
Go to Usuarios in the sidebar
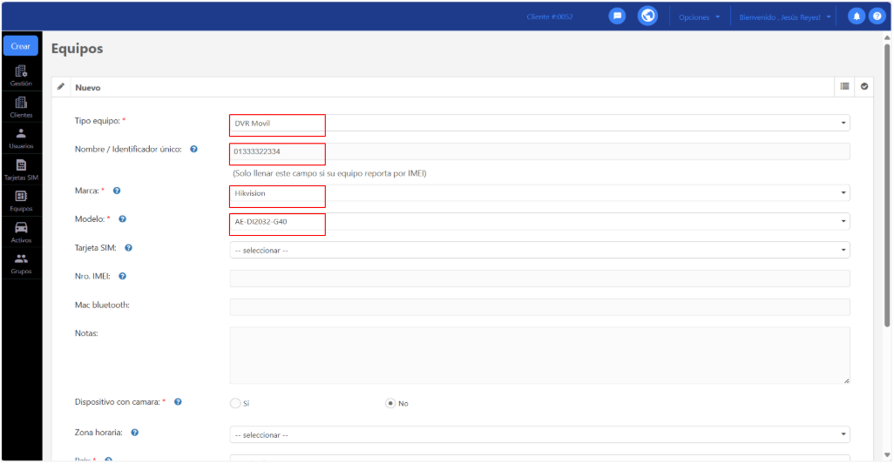[x=21, y=138]
